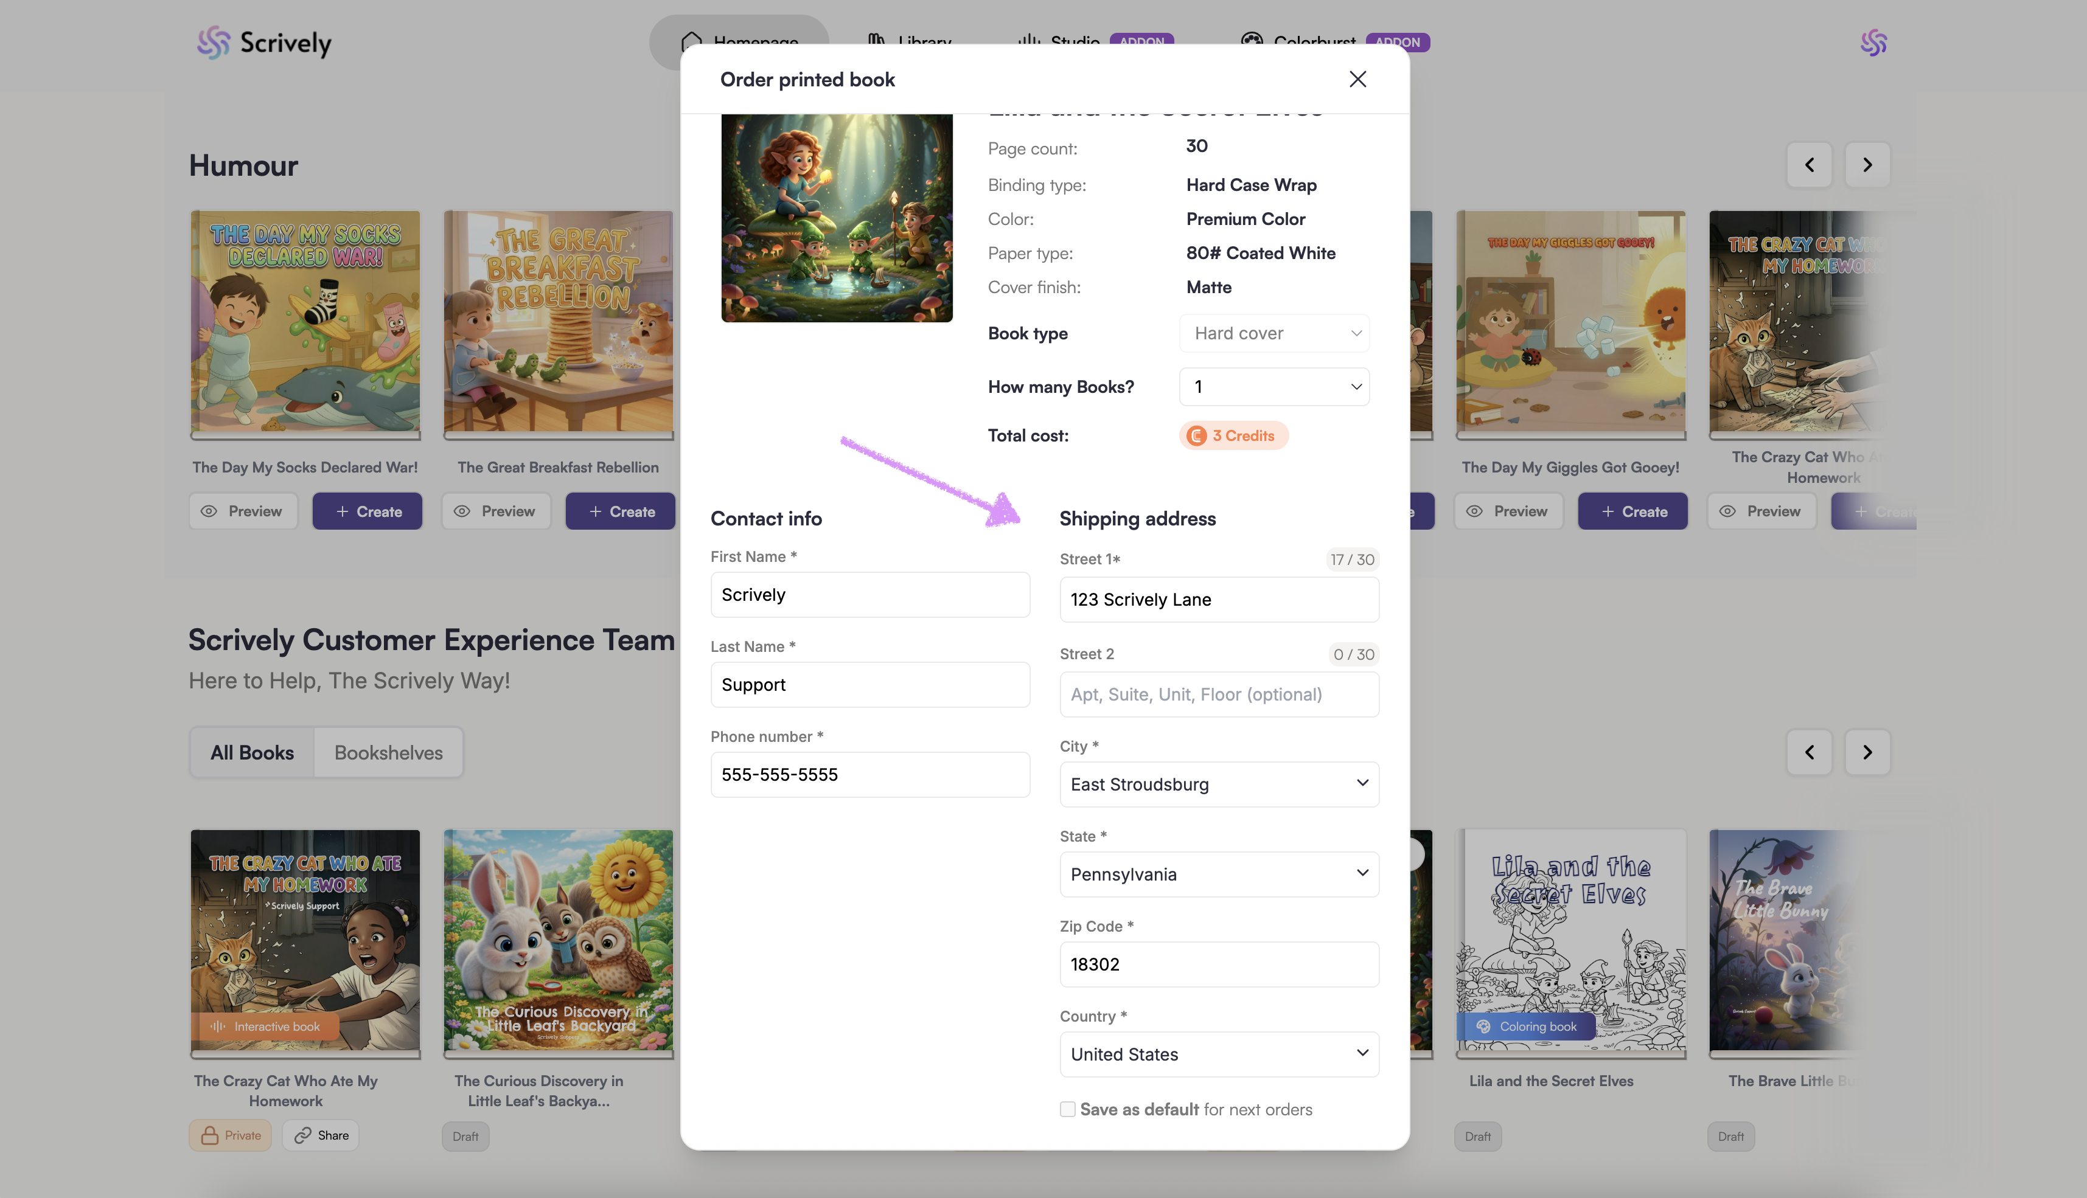Click the link icon on the Share button

tap(303, 1135)
